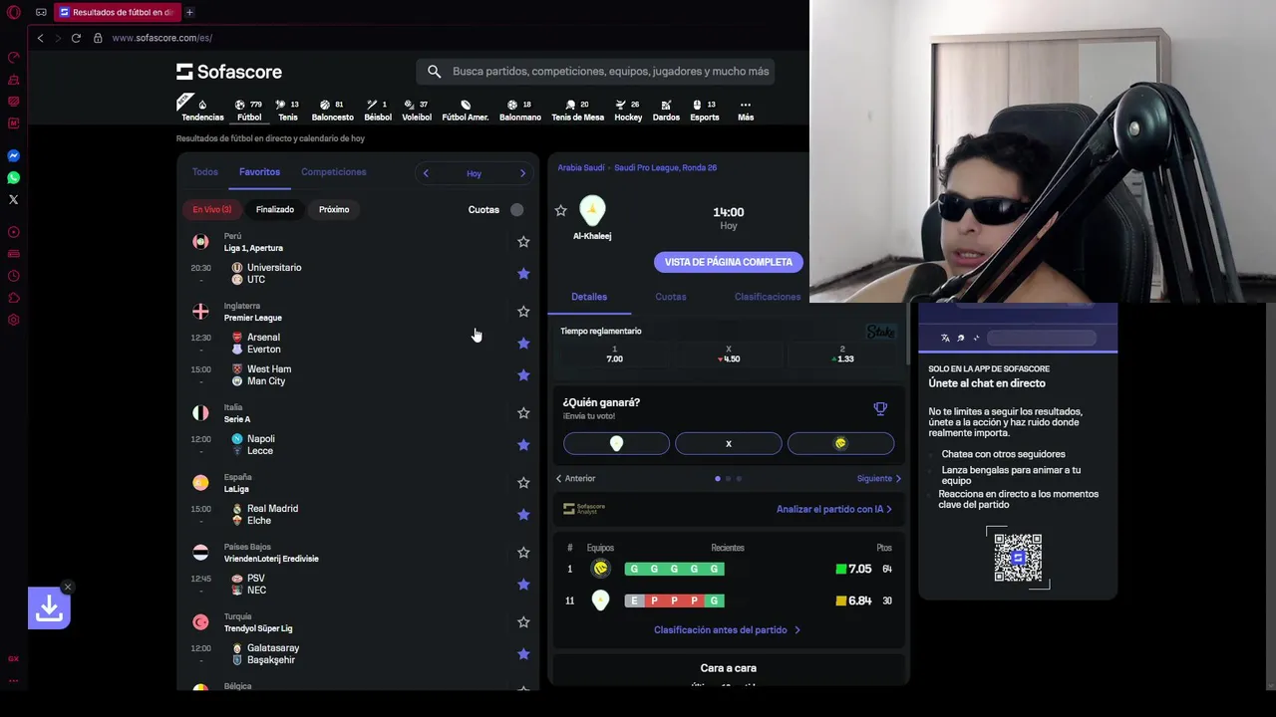Screen dimensions: 1276x717
Task: Toggle favorite star for LaLiga
Action: point(523,482)
